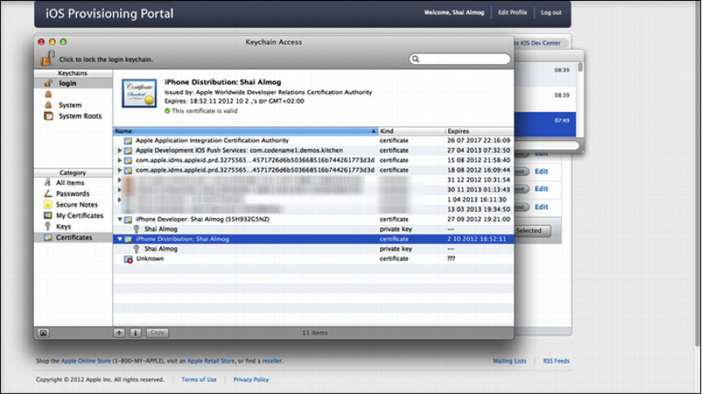Image resolution: width=702 pixels, height=394 pixels.
Task: Expand the Apple Development IOS Push Services certificate
Action: click(119, 151)
